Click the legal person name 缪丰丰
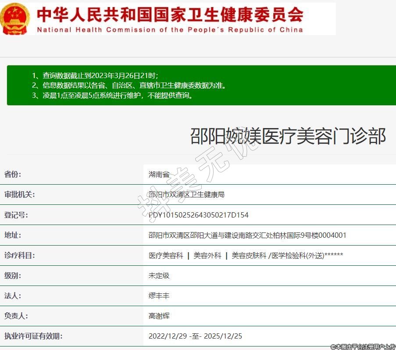The width and height of the screenshot is (396, 350). (x=159, y=296)
